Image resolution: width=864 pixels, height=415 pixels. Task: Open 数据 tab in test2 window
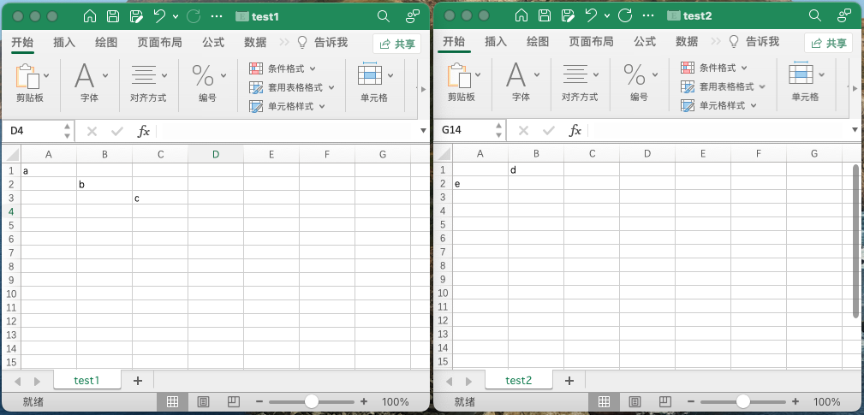[687, 41]
